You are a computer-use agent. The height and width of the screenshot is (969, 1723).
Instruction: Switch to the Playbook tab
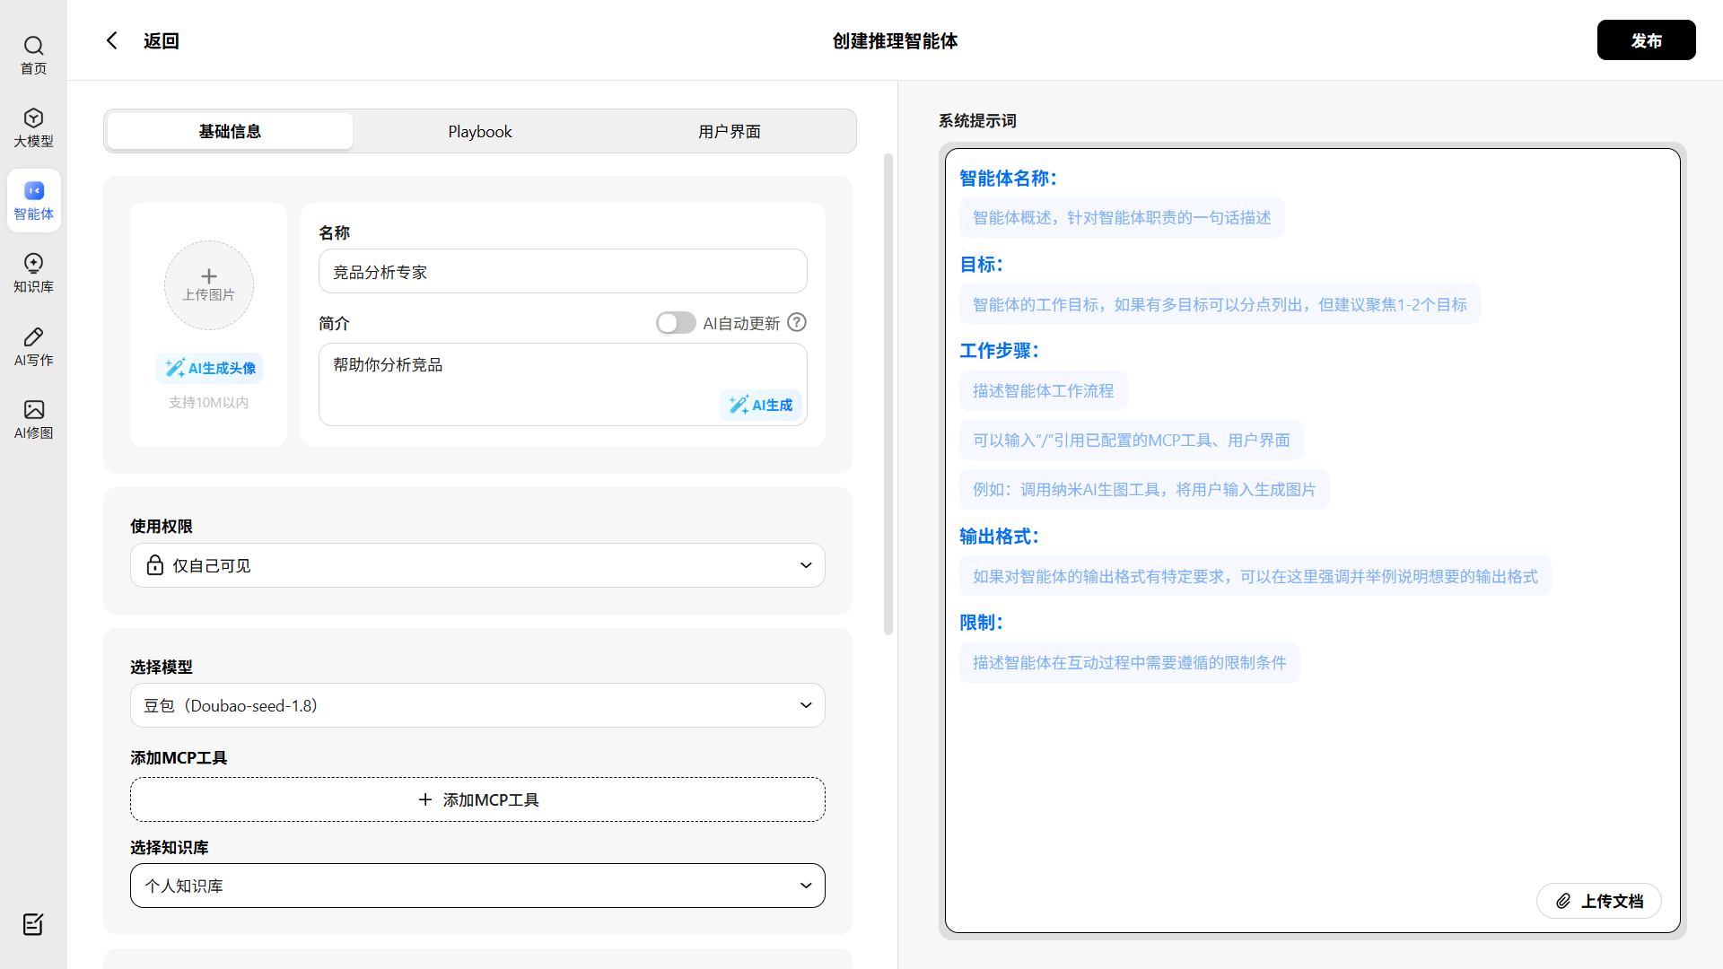[x=480, y=132]
